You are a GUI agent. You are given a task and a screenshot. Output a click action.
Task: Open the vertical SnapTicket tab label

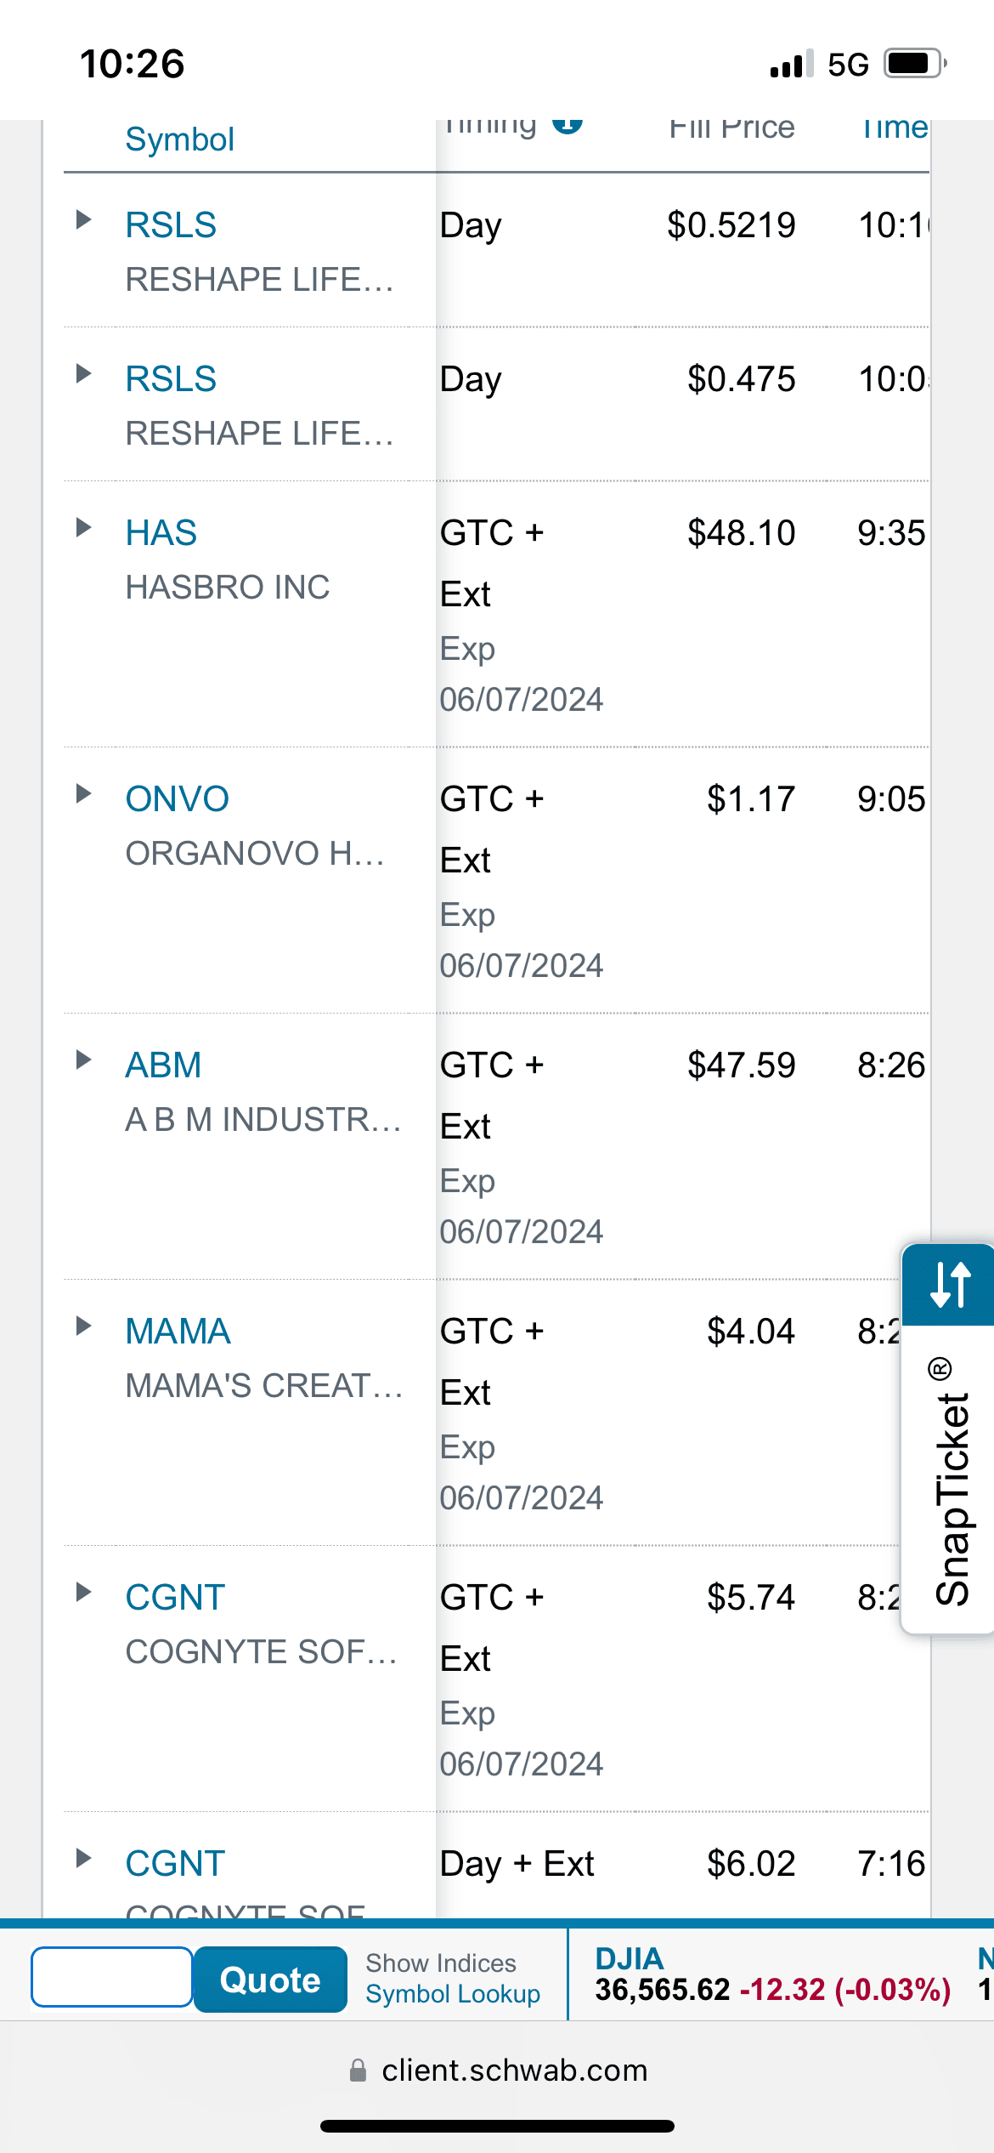coord(951,1480)
